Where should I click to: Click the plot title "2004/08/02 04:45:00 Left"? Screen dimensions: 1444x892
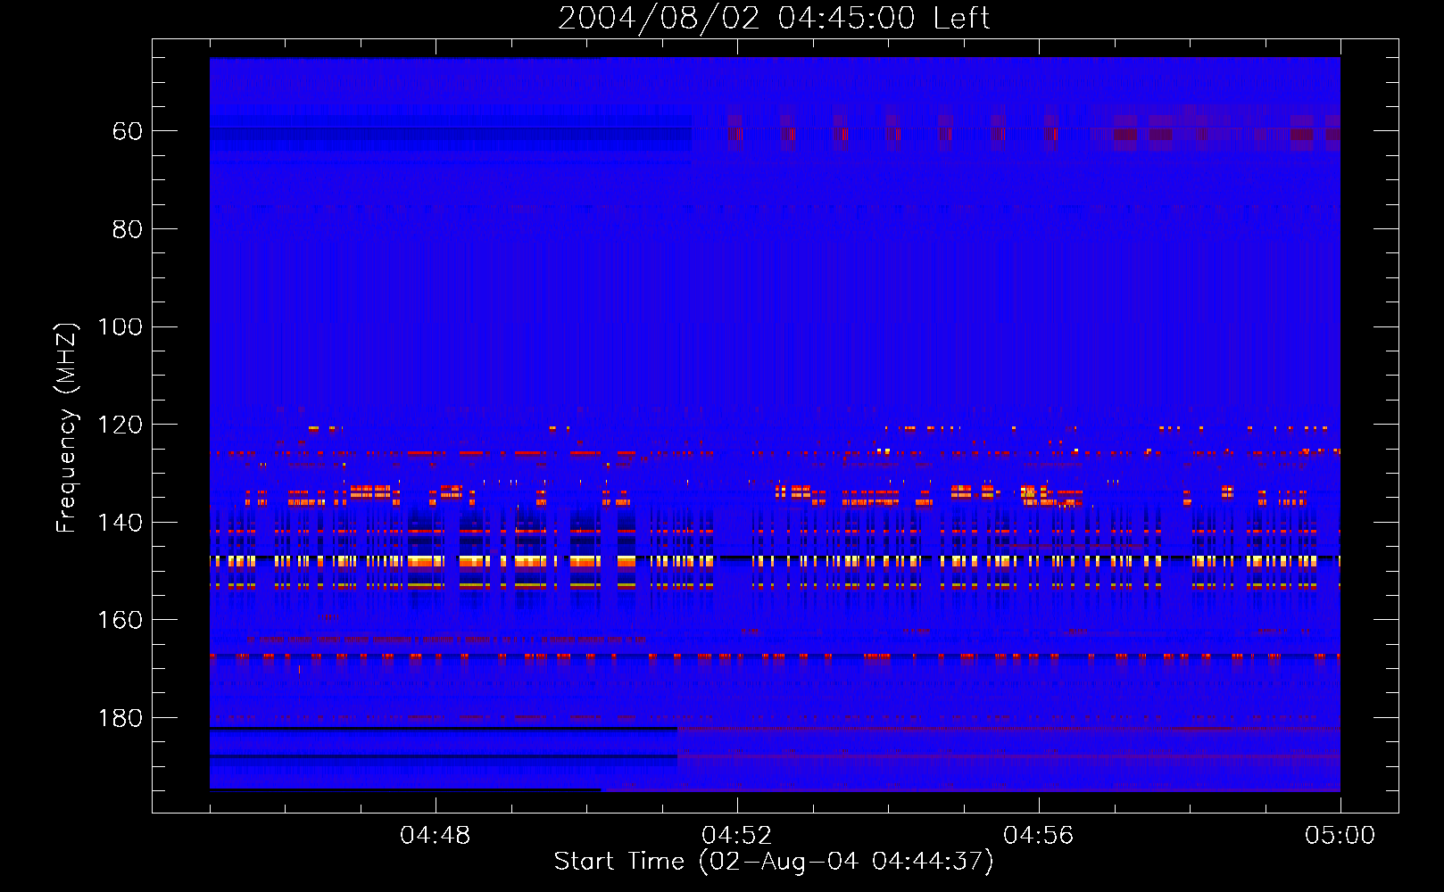pyautogui.click(x=774, y=18)
